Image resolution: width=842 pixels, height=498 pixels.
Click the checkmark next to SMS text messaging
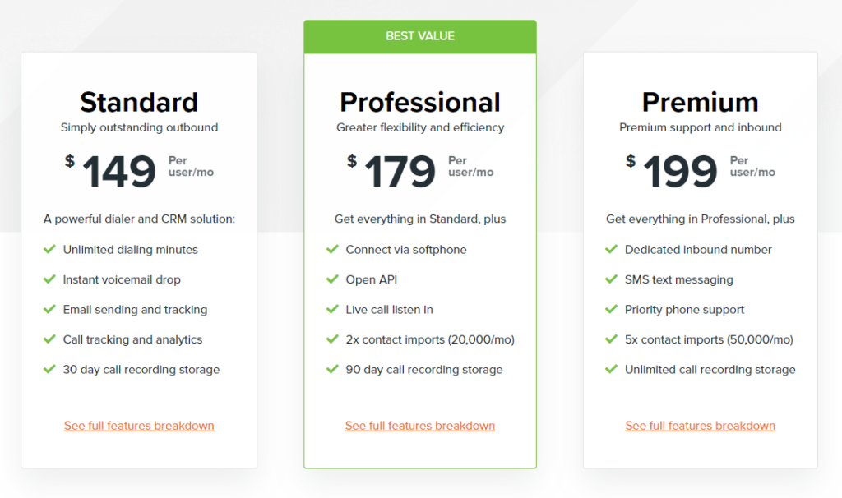pos(611,279)
